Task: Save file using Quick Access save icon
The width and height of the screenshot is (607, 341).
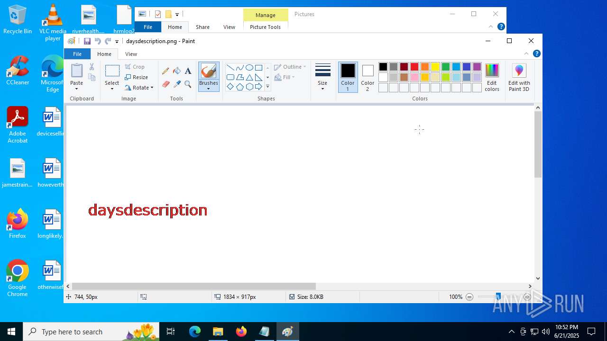Action: 87,41
